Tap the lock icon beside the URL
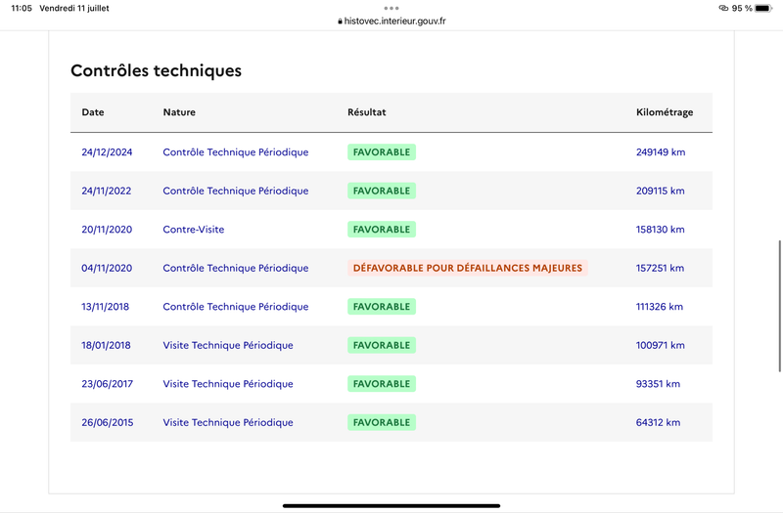This screenshot has width=783, height=513. (340, 21)
